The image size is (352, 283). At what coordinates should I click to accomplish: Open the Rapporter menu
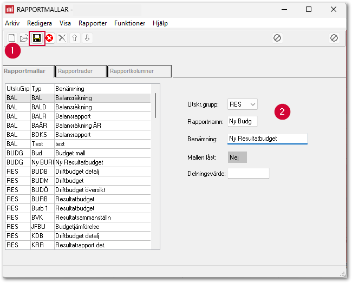point(93,23)
